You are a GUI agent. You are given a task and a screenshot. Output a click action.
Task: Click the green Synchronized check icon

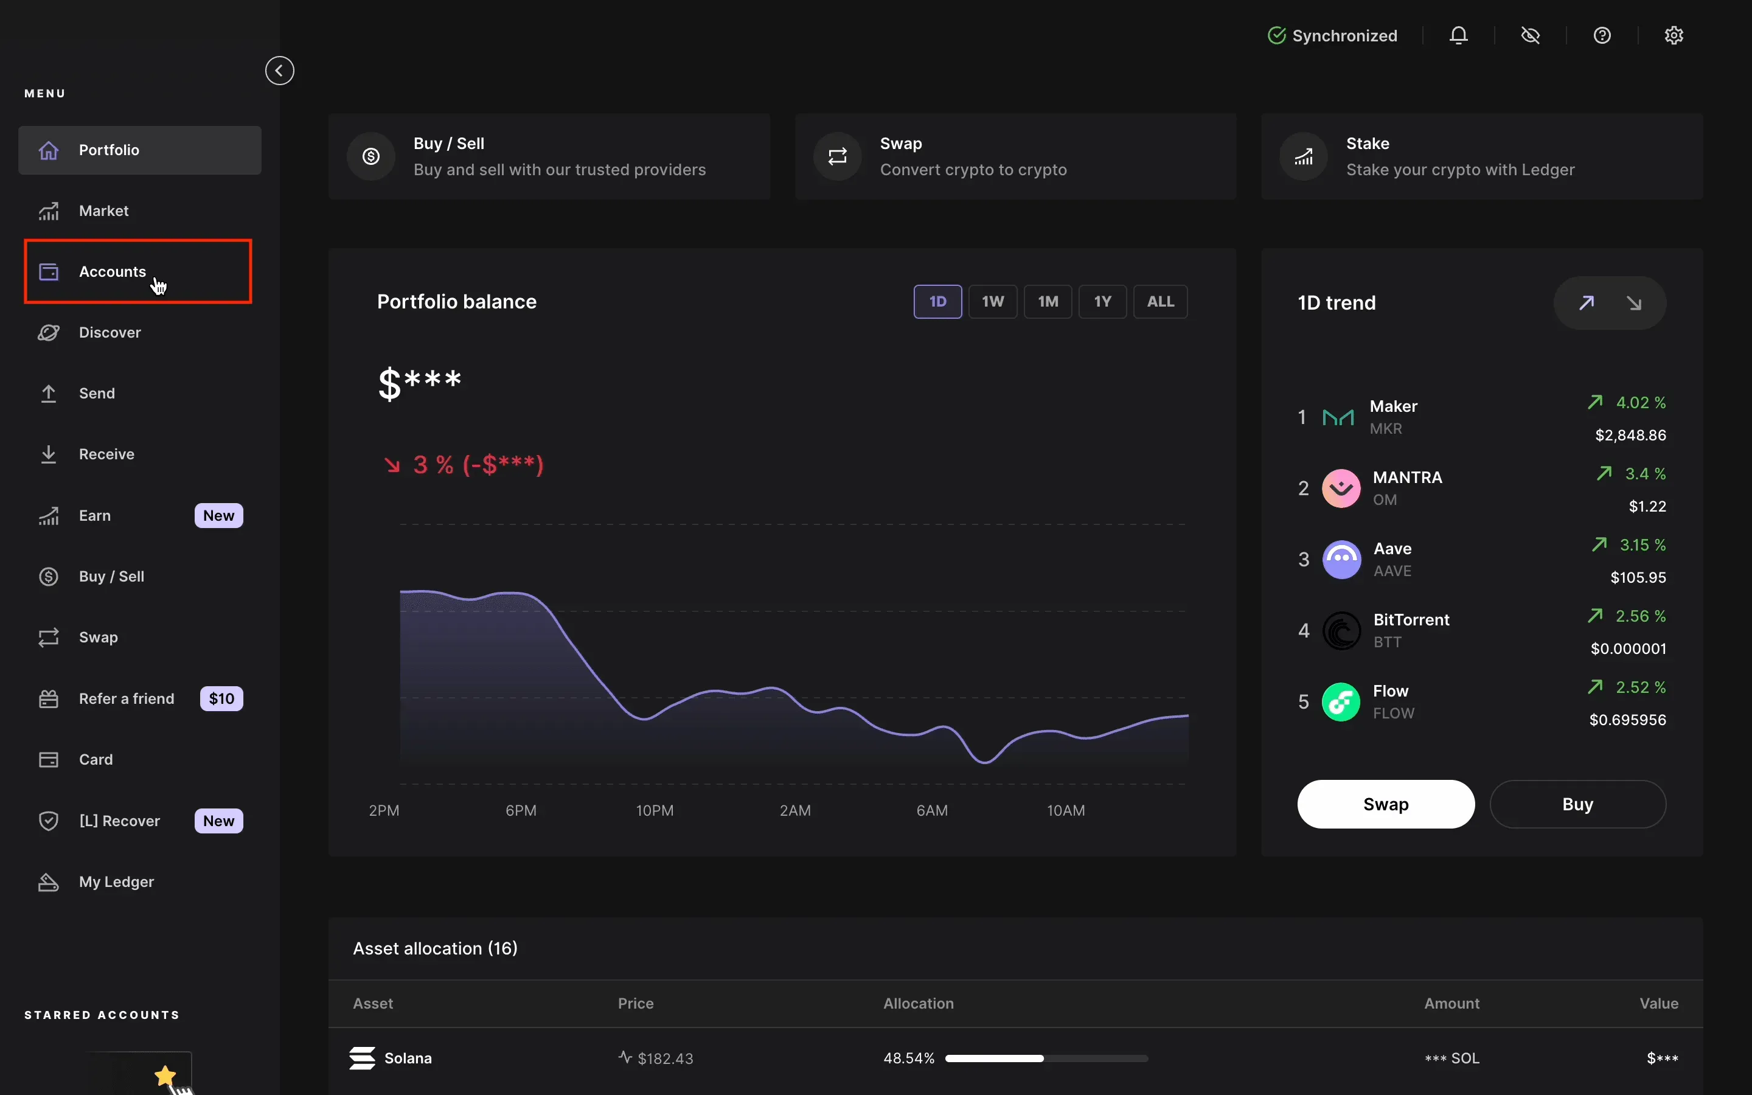click(1276, 35)
